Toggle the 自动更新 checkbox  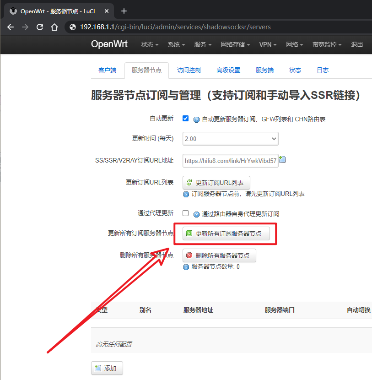[185, 118]
